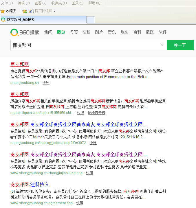The height and width of the screenshot is (208, 196).
Task: Click the 360 favicon on the tab
Action: click(3, 20)
